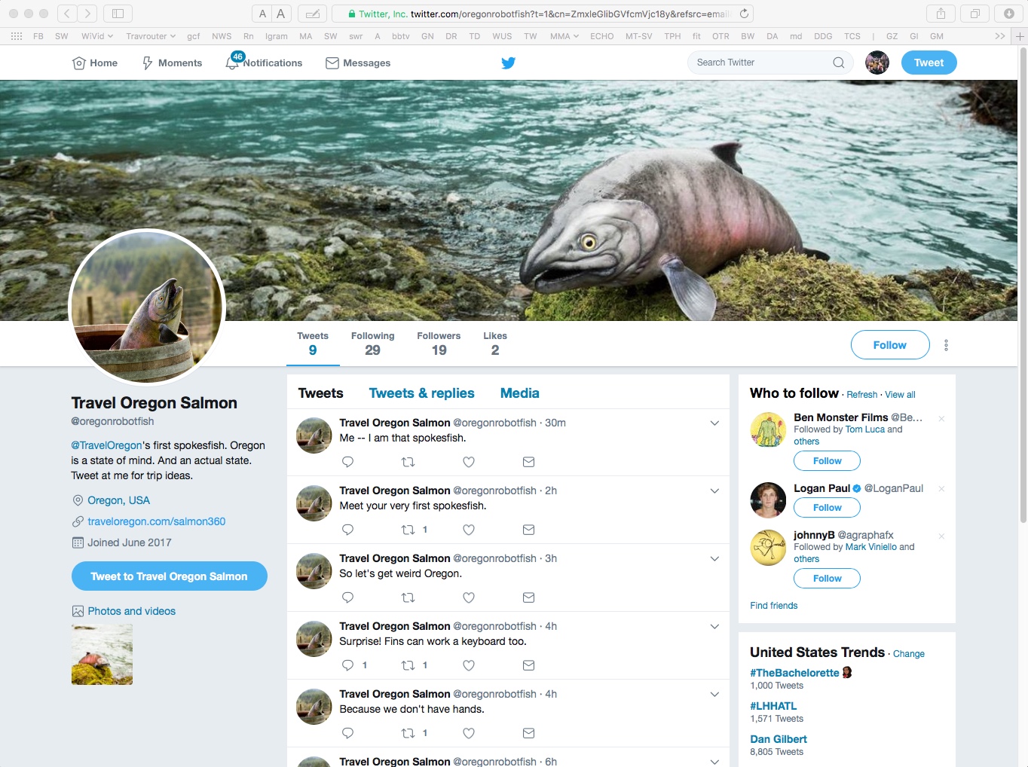
Task: Open the Following 29 tab
Action: pos(372,344)
